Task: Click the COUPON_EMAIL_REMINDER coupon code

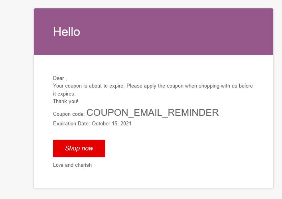Action: 152,113
